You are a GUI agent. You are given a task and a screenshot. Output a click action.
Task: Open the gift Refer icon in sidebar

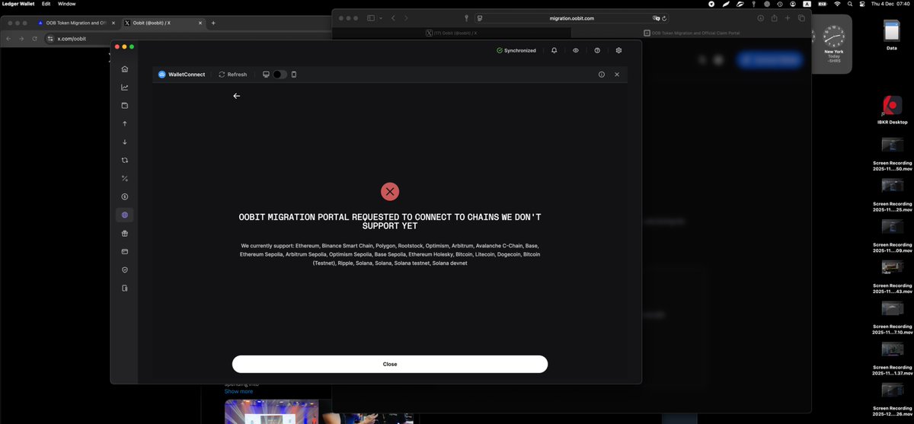tap(125, 234)
